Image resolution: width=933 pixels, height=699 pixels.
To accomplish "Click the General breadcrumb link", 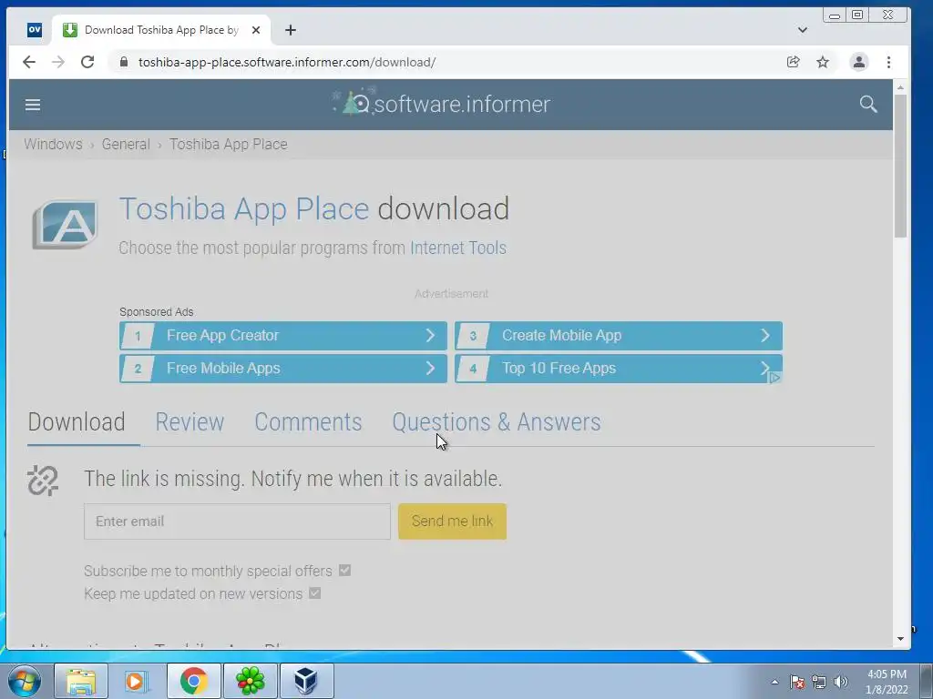I will click(126, 145).
